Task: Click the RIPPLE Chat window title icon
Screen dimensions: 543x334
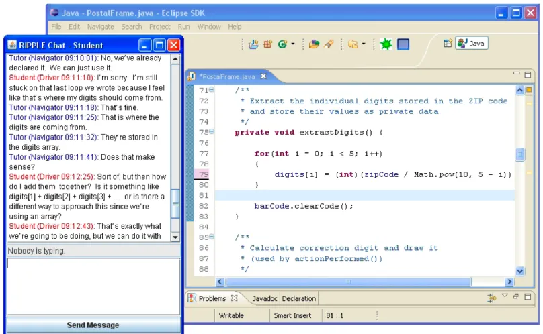Action: pyautogui.click(x=12, y=45)
